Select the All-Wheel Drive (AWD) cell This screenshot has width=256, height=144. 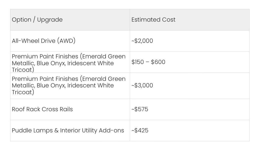pyautogui.click(x=70, y=41)
